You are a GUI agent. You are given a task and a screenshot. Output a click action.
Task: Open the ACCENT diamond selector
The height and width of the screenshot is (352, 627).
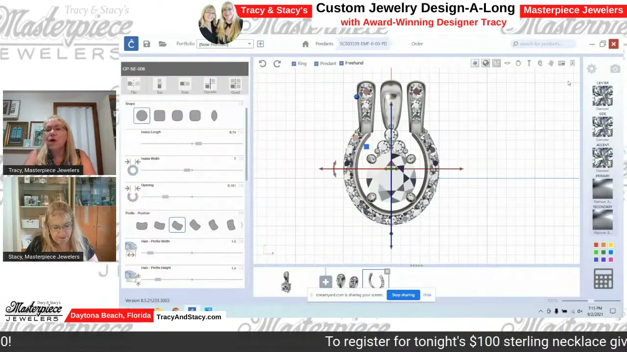click(x=603, y=157)
